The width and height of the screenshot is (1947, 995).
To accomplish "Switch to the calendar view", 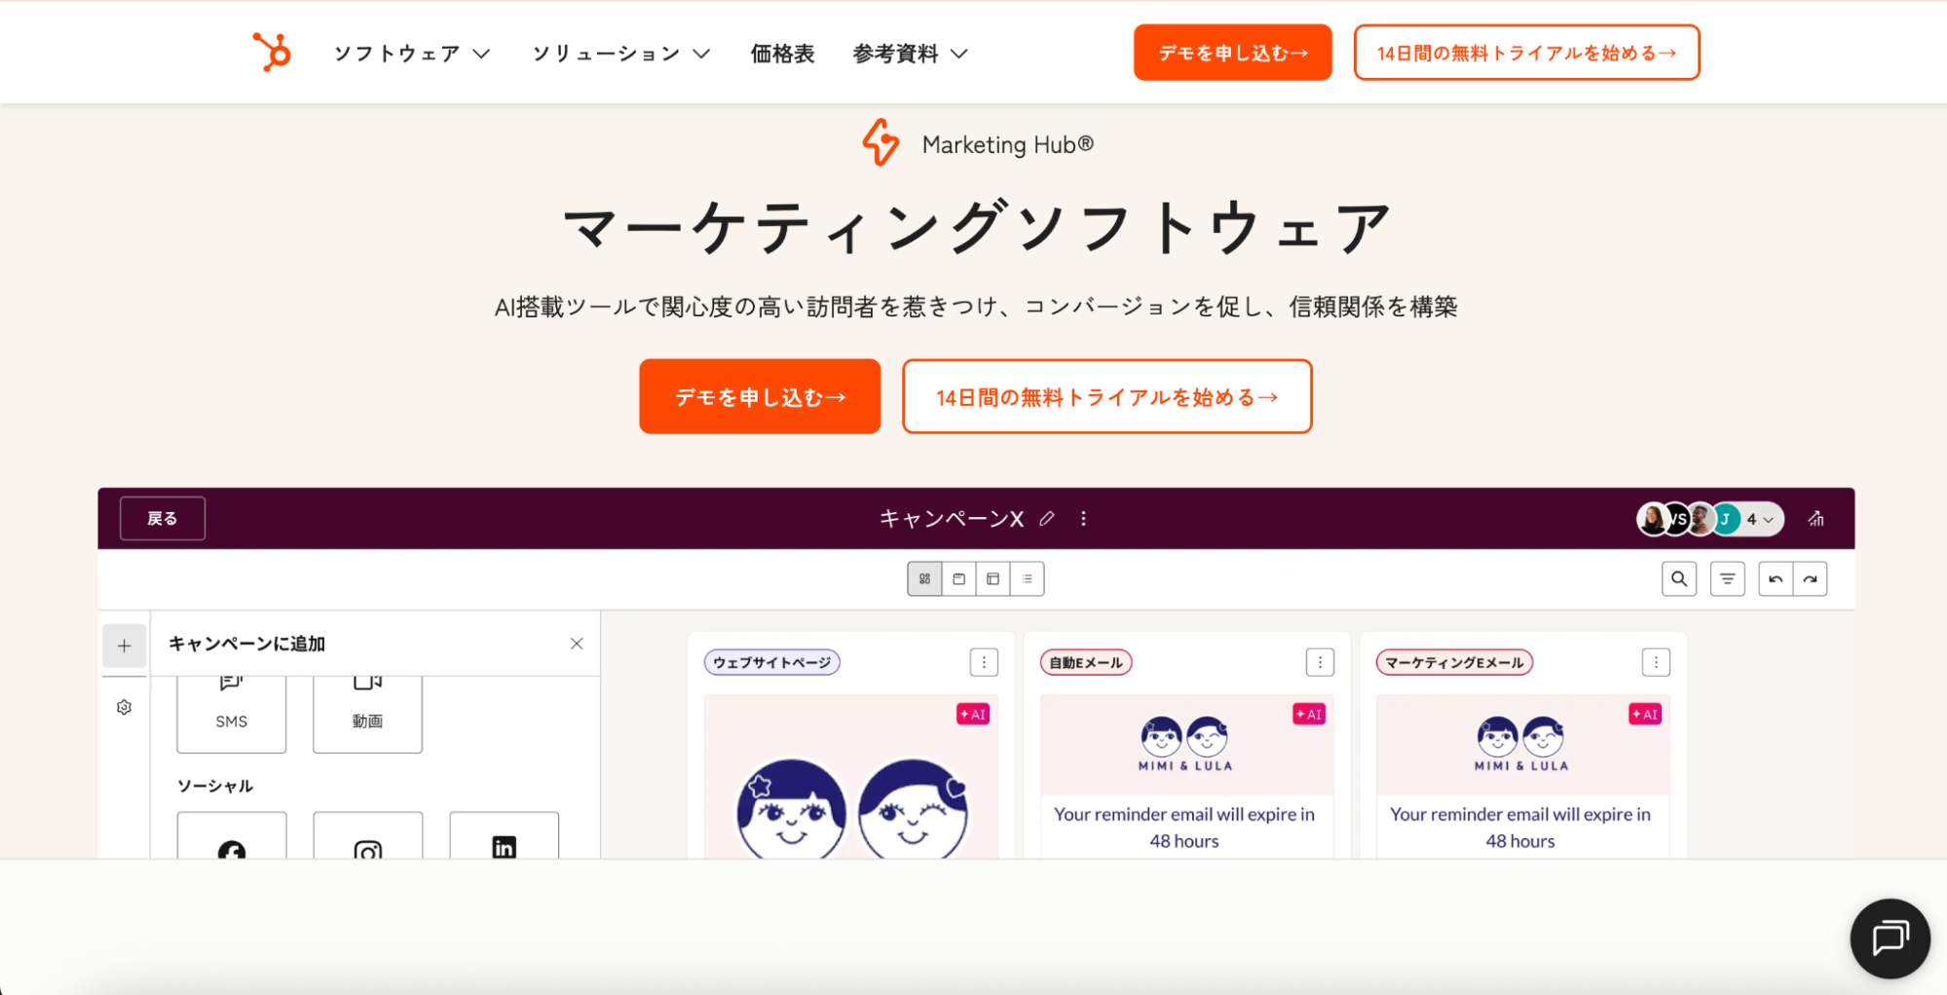I will pyautogui.click(x=958, y=579).
